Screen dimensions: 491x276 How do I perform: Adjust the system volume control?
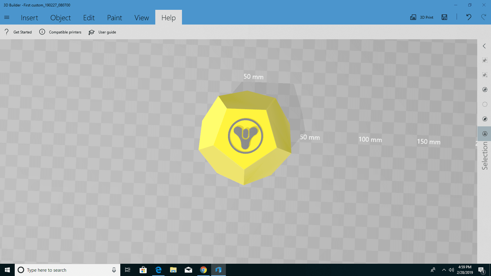tap(451, 270)
